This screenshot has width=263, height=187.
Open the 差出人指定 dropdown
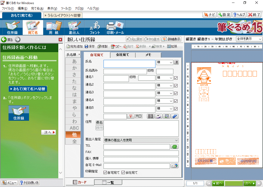pos(141,140)
